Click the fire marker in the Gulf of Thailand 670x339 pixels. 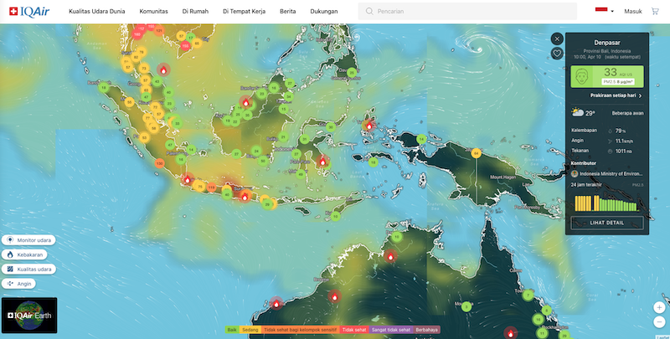(x=163, y=70)
